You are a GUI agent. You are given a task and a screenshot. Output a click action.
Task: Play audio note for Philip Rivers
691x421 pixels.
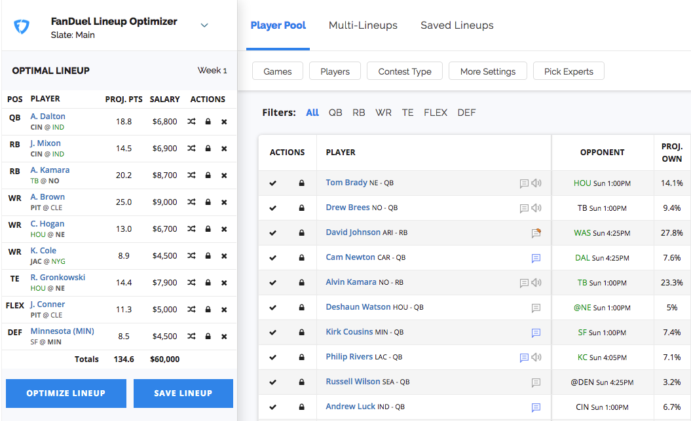[536, 357]
